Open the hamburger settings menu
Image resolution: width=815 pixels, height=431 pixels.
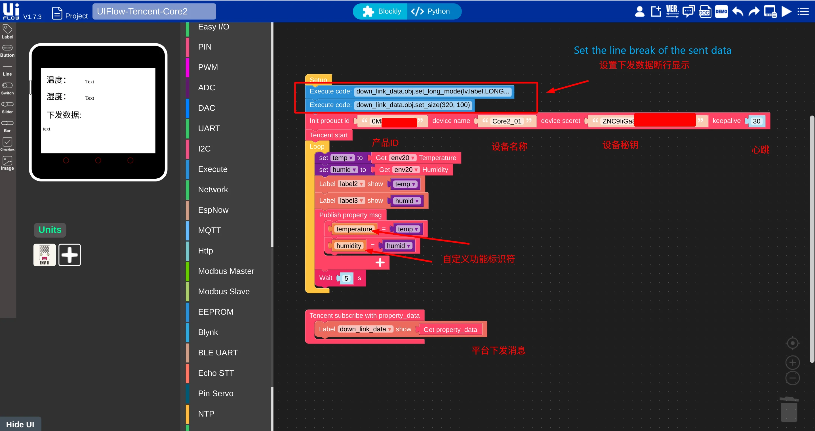803,12
